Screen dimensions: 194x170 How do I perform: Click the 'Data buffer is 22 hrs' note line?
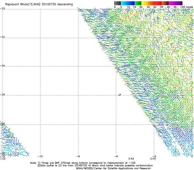point(95,166)
